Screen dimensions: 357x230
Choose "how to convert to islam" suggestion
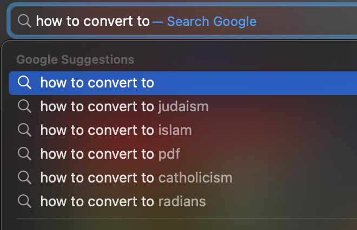(x=183, y=130)
